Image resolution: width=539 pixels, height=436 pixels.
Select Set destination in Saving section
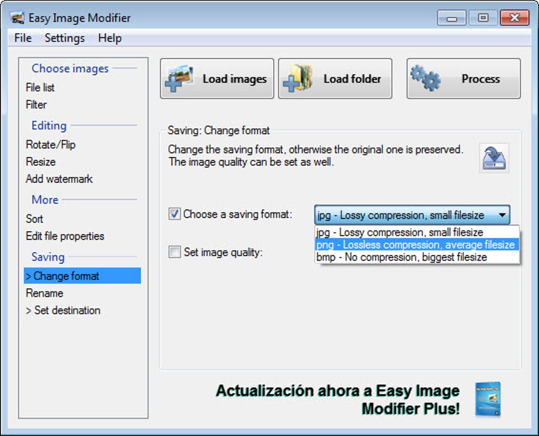tap(63, 310)
